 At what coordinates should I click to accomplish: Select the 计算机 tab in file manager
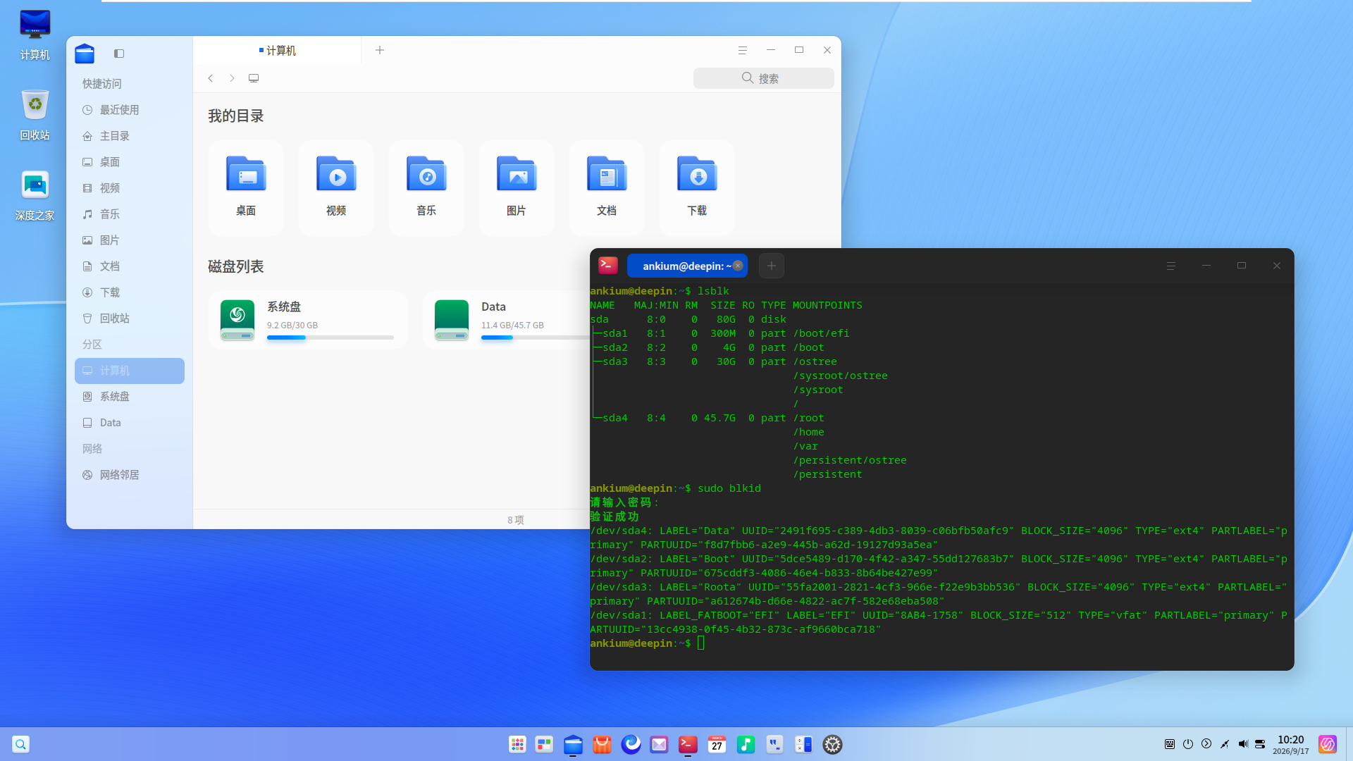[x=278, y=51]
